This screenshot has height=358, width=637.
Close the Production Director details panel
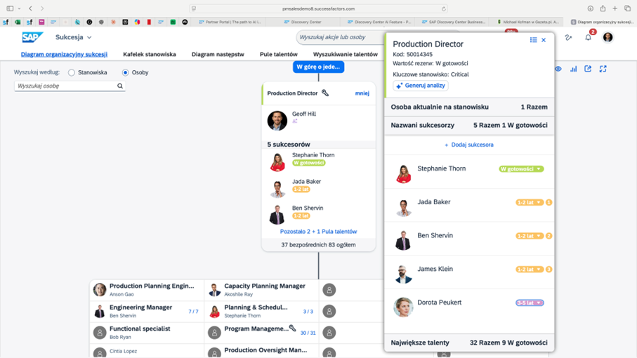tap(544, 40)
